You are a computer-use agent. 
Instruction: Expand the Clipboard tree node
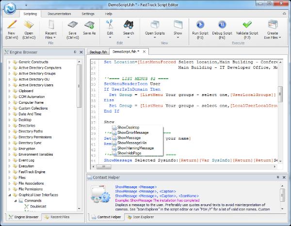pos(9,91)
